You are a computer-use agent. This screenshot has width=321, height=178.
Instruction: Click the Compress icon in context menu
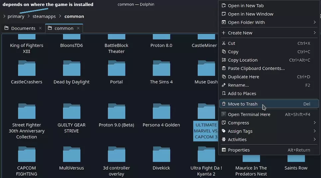click(224, 123)
